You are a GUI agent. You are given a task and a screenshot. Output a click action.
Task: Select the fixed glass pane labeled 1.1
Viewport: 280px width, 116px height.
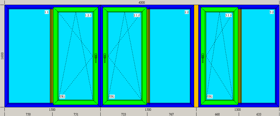point(29,56)
